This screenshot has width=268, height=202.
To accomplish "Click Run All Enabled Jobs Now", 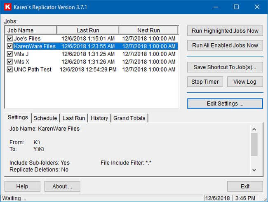I will (x=225, y=45).
